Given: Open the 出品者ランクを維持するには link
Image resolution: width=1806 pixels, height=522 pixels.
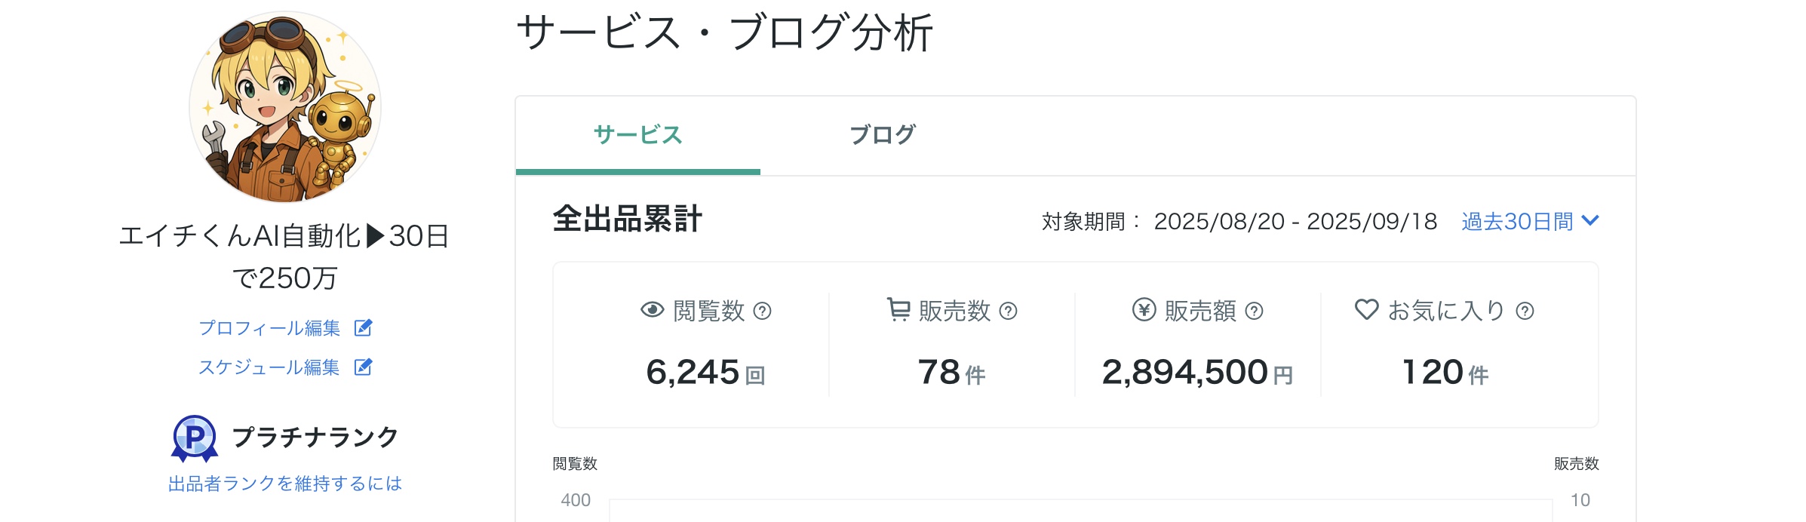Looking at the screenshot, I should pyautogui.click(x=285, y=484).
